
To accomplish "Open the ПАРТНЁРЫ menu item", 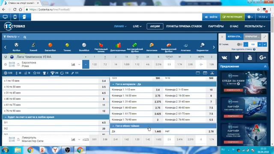I will coord(216,26).
